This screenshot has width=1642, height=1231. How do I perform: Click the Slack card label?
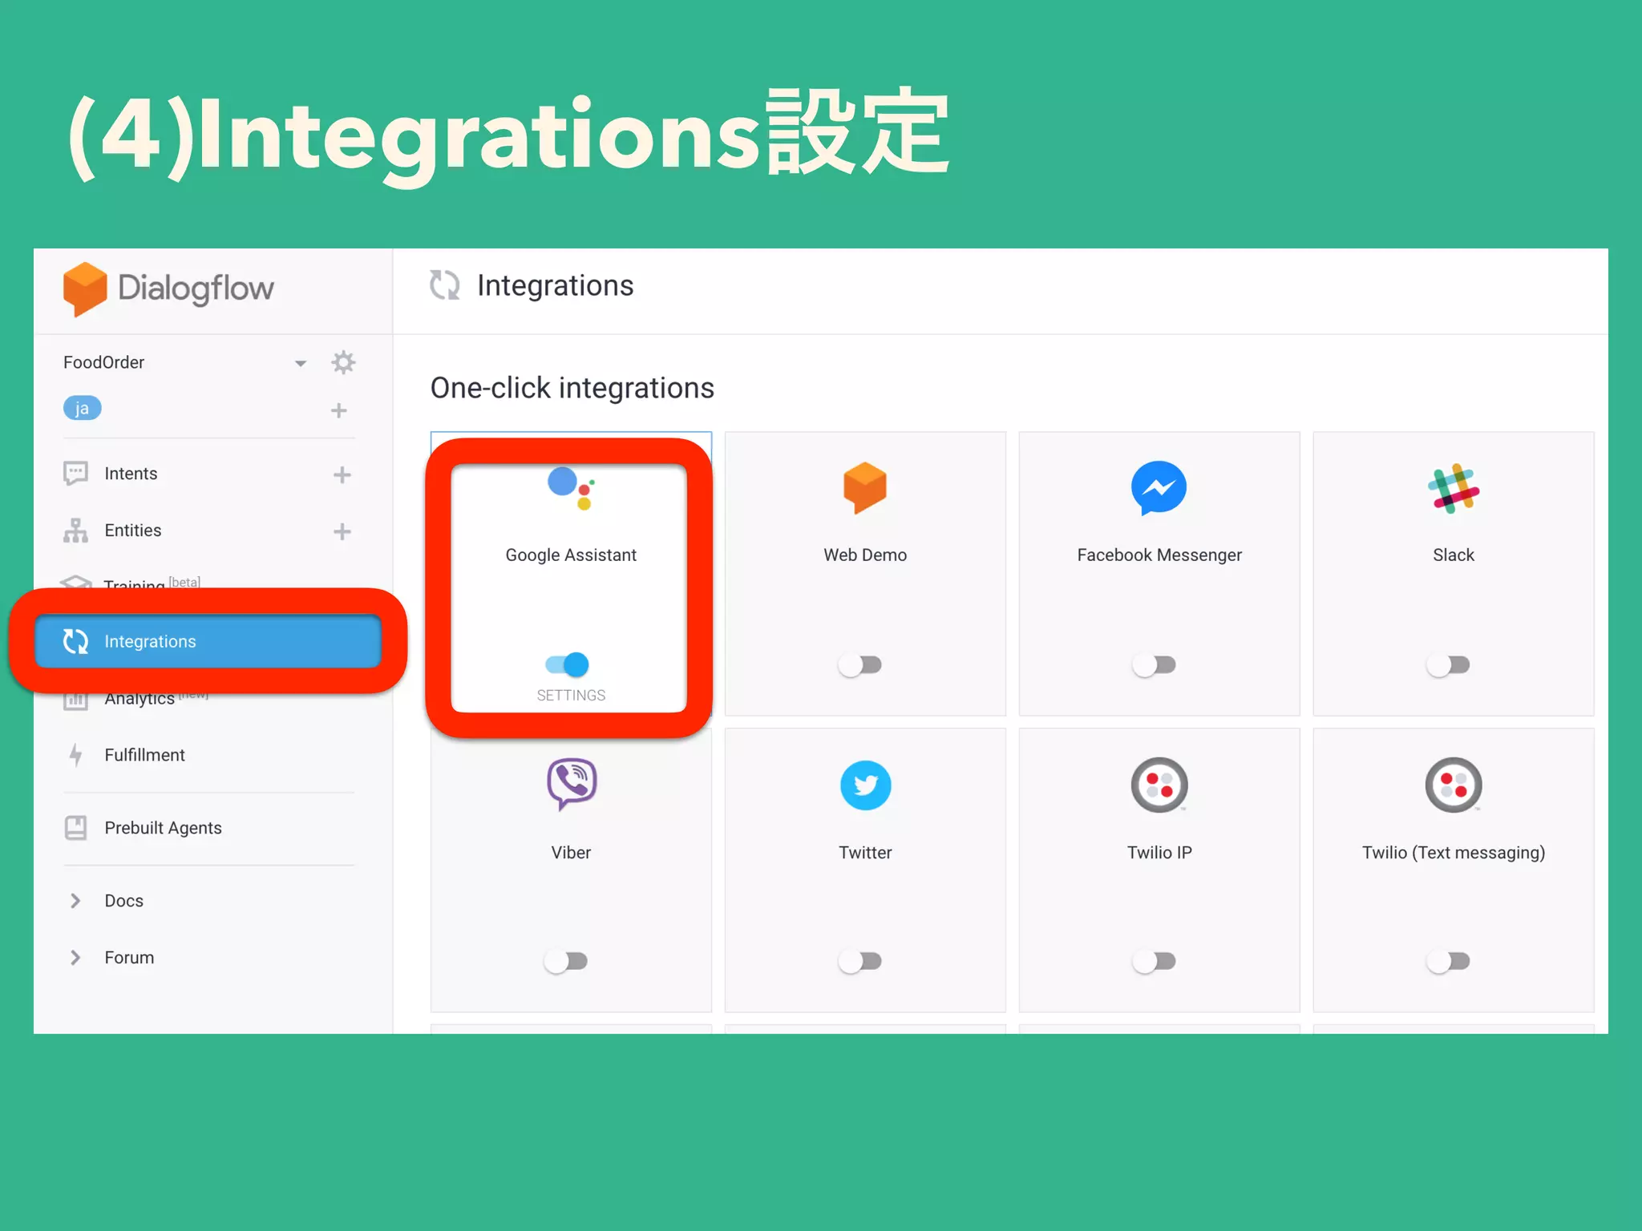pyautogui.click(x=1454, y=555)
